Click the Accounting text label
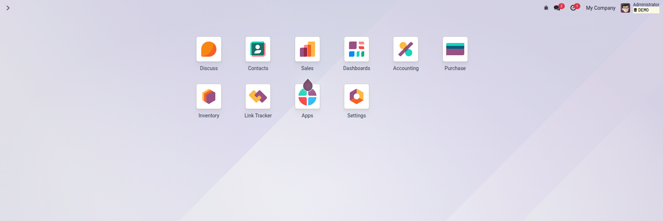 [x=406, y=68]
